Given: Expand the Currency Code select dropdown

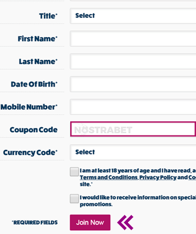Looking at the screenshot, I should point(133,152).
